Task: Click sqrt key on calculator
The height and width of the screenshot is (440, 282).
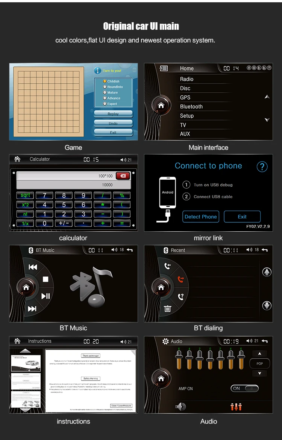Action: [x=25, y=195]
